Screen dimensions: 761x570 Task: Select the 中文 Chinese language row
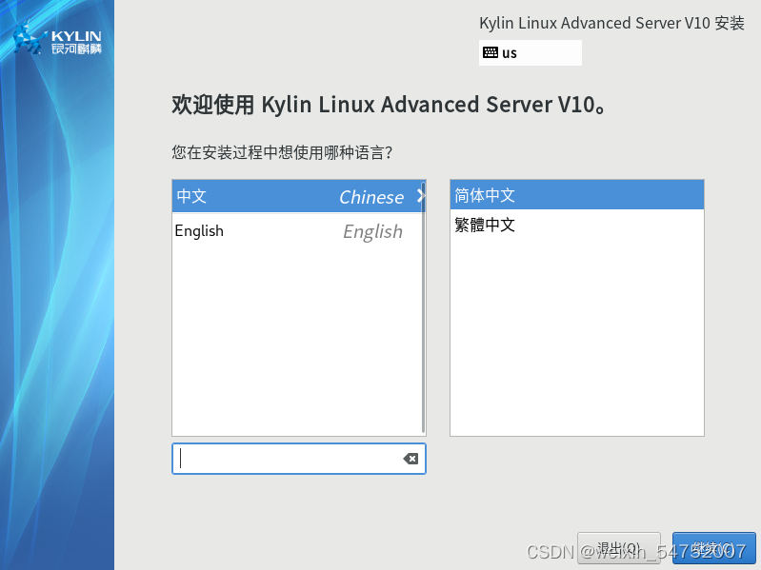[x=297, y=196]
